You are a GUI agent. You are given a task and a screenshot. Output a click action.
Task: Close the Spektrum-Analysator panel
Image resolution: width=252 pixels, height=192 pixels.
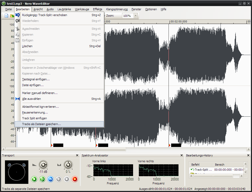[182, 156]
